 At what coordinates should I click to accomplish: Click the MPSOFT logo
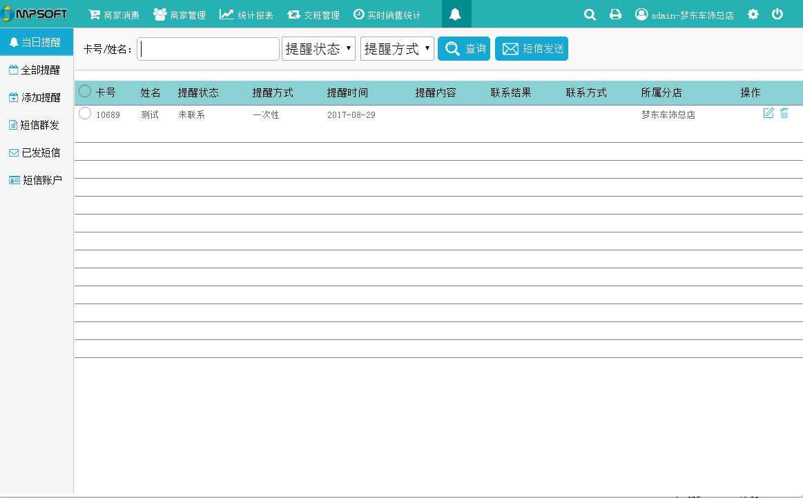[36, 14]
